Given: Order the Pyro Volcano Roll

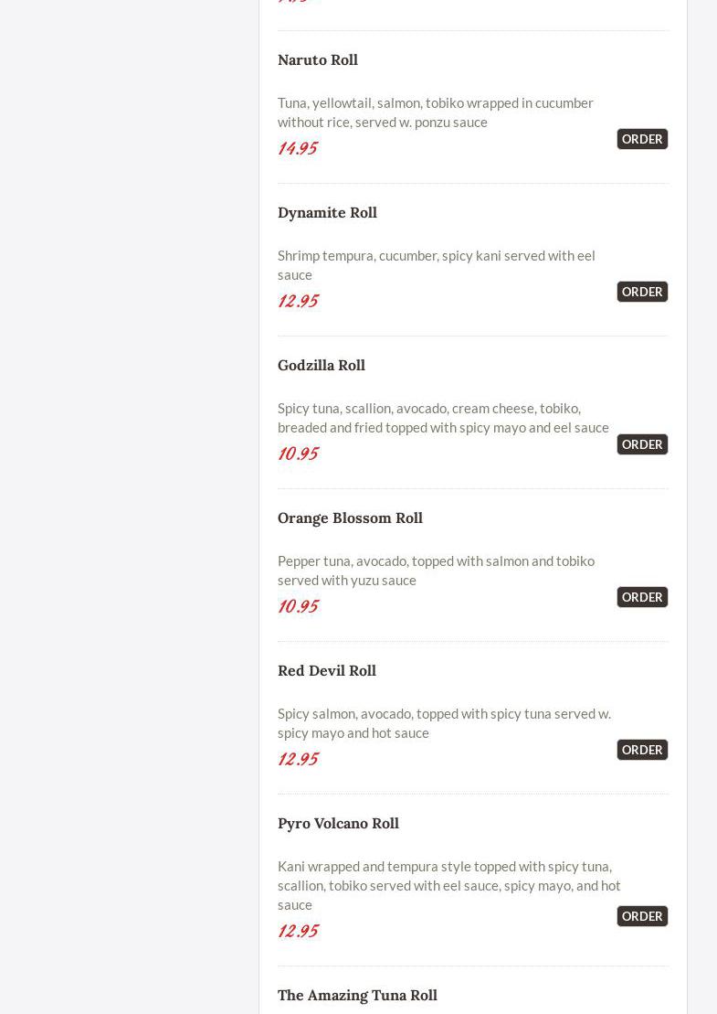Looking at the screenshot, I should coord(641,916).
